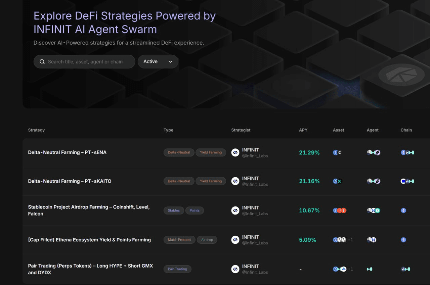Focus the strategy search input field
430x285 pixels.
tap(84, 62)
